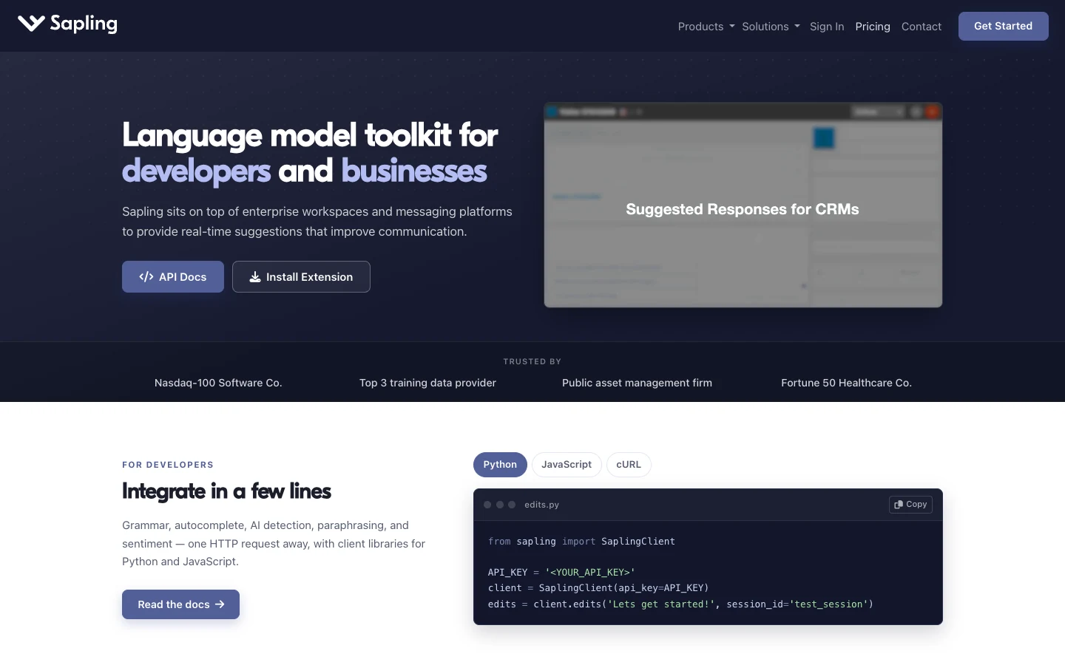
Task: Click the 'FOR DEVELOPERS' label
Action: pyautogui.click(x=168, y=465)
